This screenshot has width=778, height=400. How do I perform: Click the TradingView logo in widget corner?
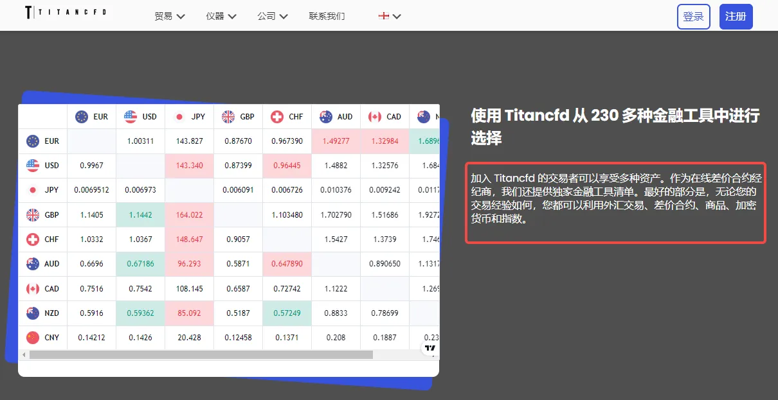430,348
